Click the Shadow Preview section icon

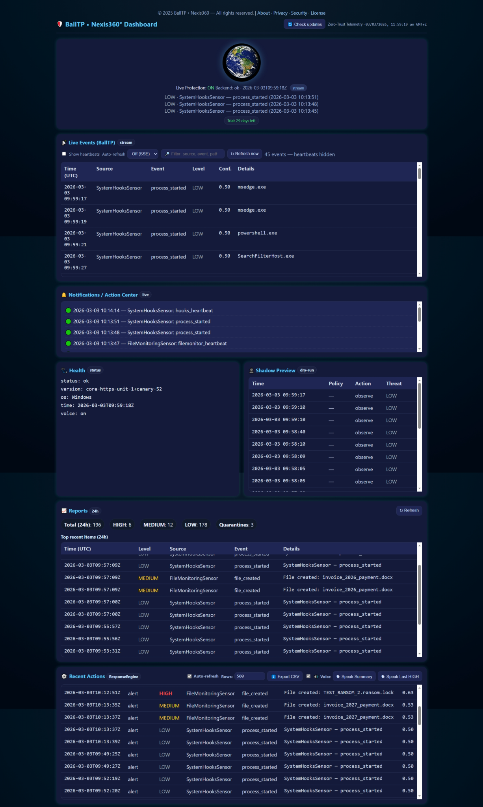[251, 370]
